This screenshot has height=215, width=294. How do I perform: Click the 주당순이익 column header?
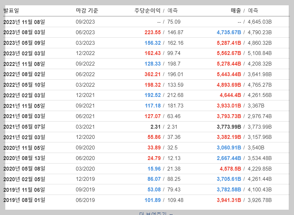[x=147, y=11]
